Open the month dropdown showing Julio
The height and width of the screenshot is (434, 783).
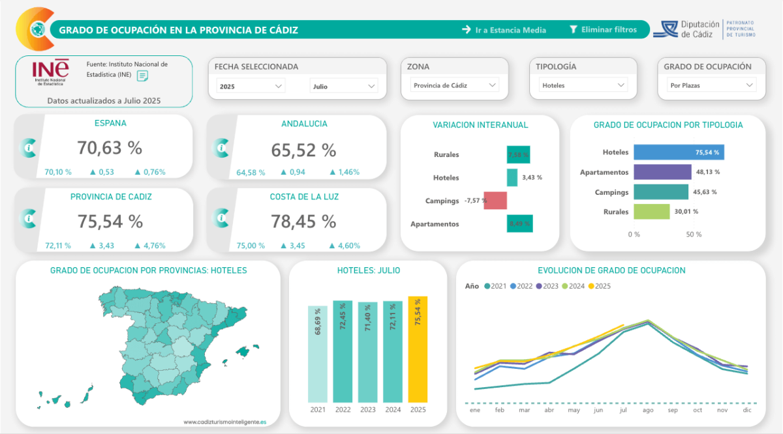(344, 85)
